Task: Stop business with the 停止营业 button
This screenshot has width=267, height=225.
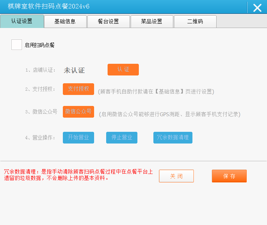Action: pyautogui.click(x=122, y=137)
